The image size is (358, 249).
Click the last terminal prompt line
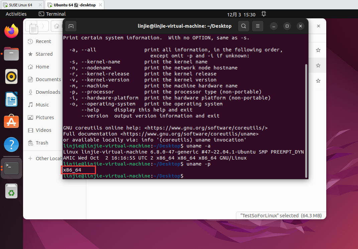coord(123,176)
